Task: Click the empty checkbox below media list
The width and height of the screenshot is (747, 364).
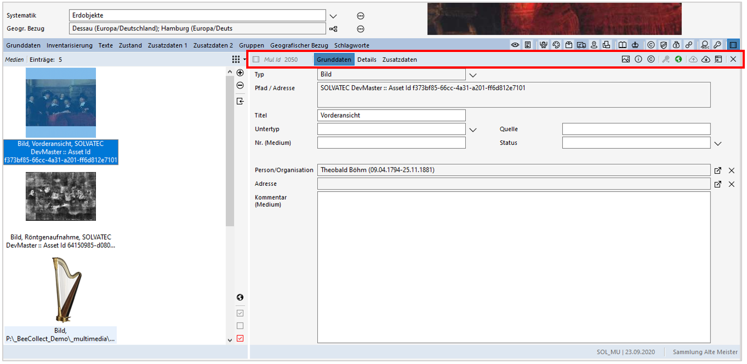Action: (x=240, y=326)
